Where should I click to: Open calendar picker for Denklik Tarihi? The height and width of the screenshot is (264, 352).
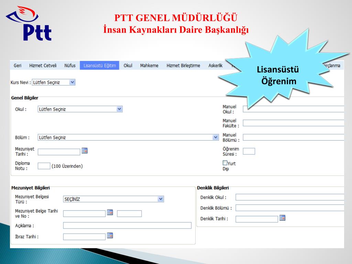click(x=282, y=218)
